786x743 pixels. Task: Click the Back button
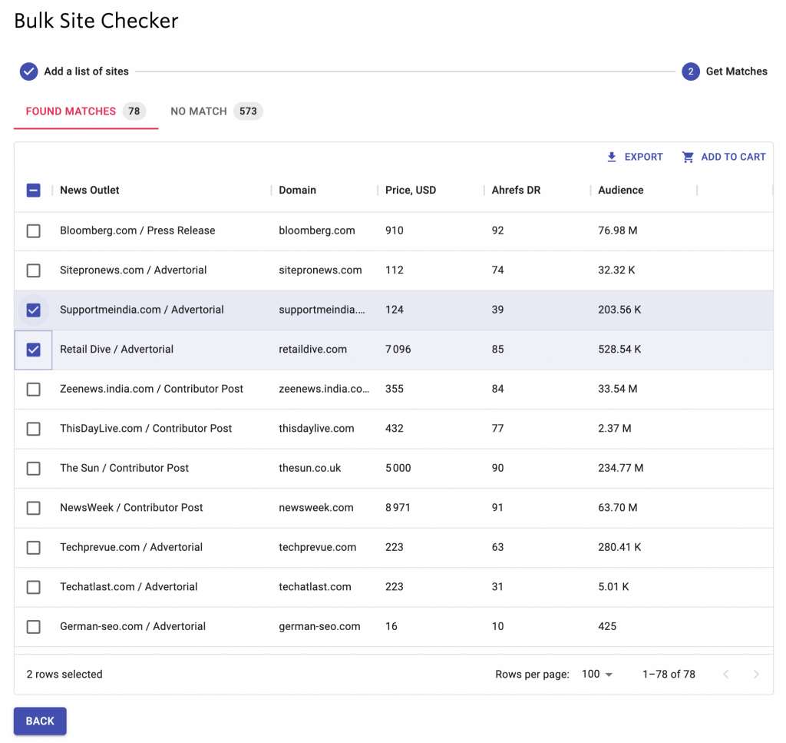coord(40,721)
